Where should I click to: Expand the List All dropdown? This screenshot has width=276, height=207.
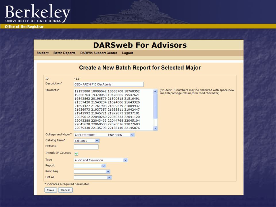93,177
